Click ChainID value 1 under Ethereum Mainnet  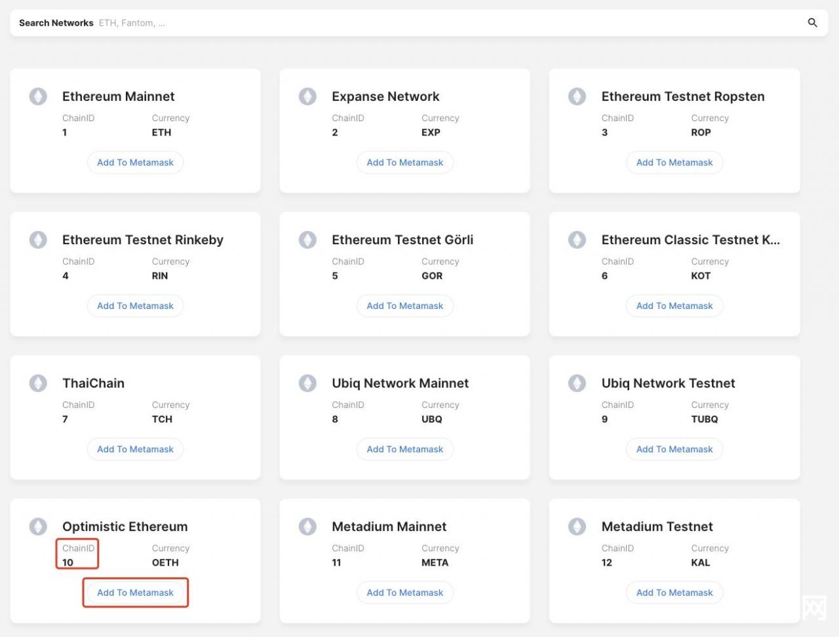[x=64, y=132]
